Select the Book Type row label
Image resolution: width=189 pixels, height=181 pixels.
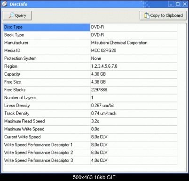click(47, 35)
